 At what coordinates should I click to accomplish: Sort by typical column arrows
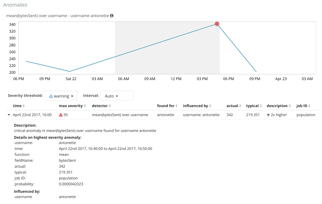[x=261, y=106]
